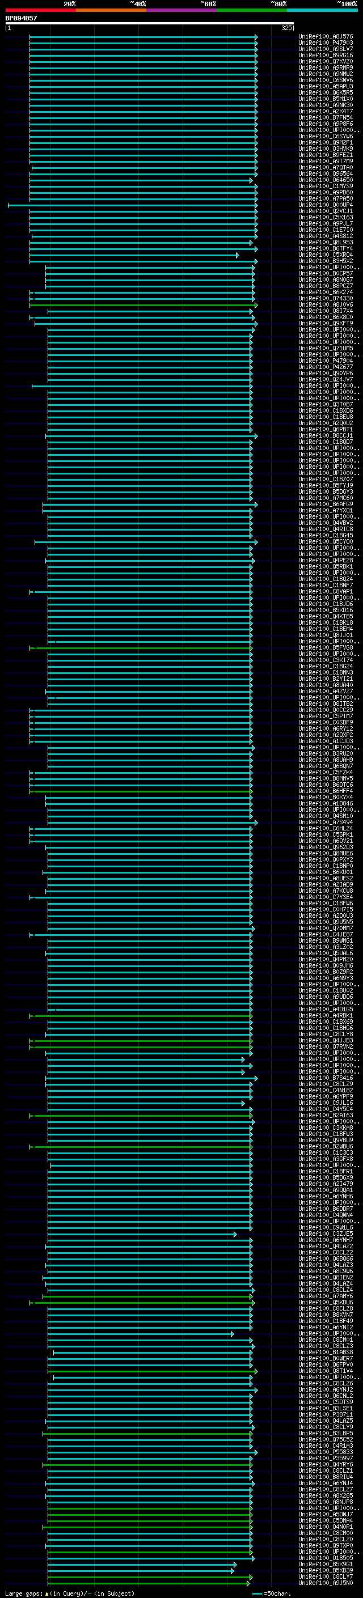Click hit label UniRef100_A9J5N0

tap(326, 1583)
